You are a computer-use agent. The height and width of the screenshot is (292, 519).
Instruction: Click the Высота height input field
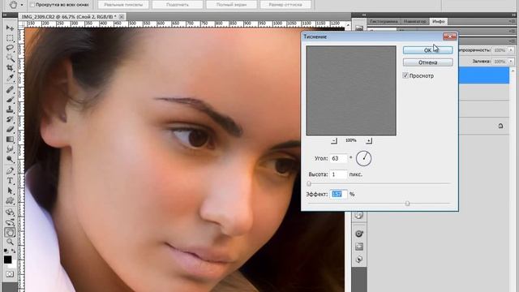[339, 174]
